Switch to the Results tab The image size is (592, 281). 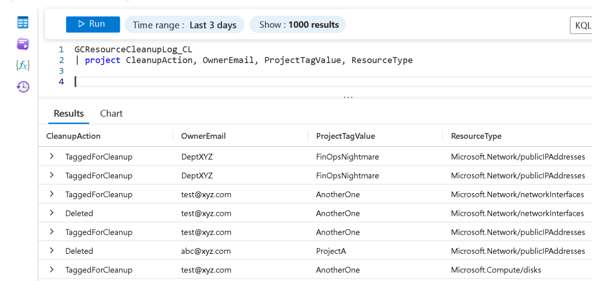69,113
